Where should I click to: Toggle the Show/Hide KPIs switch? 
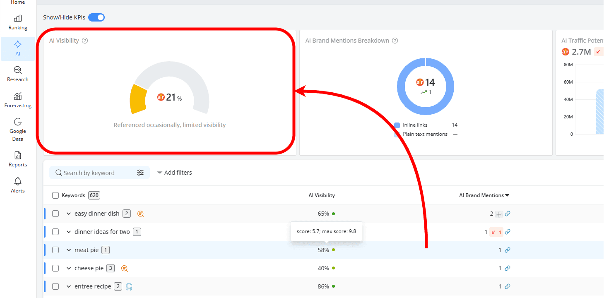click(96, 17)
